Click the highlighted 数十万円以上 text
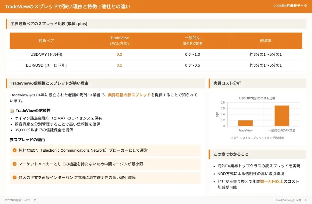 [x=272, y=182]
